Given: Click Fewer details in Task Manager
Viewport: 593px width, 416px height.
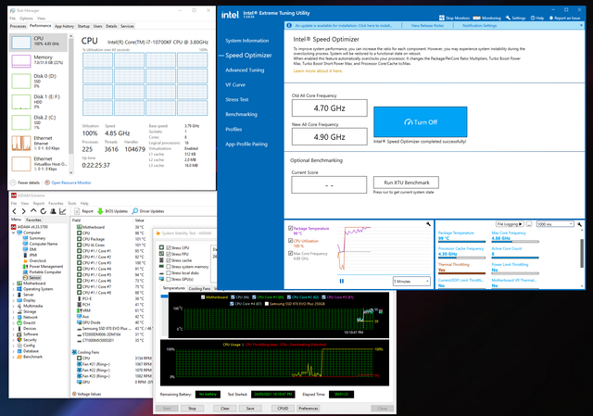Looking at the screenshot, I should click(x=25, y=183).
